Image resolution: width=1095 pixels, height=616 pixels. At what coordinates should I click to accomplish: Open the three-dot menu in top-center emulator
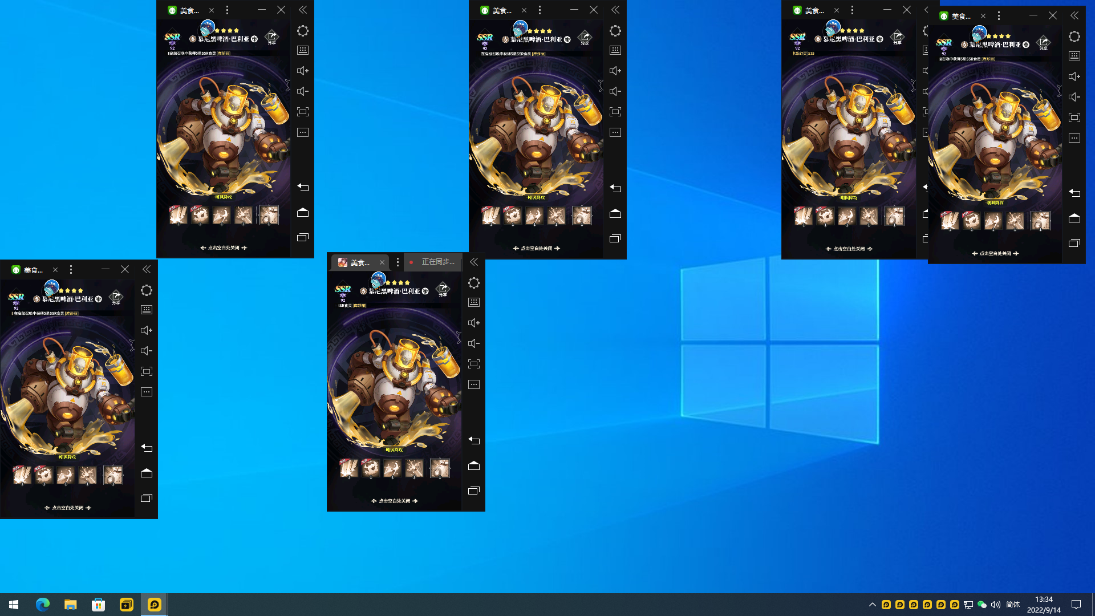point(540,10)
